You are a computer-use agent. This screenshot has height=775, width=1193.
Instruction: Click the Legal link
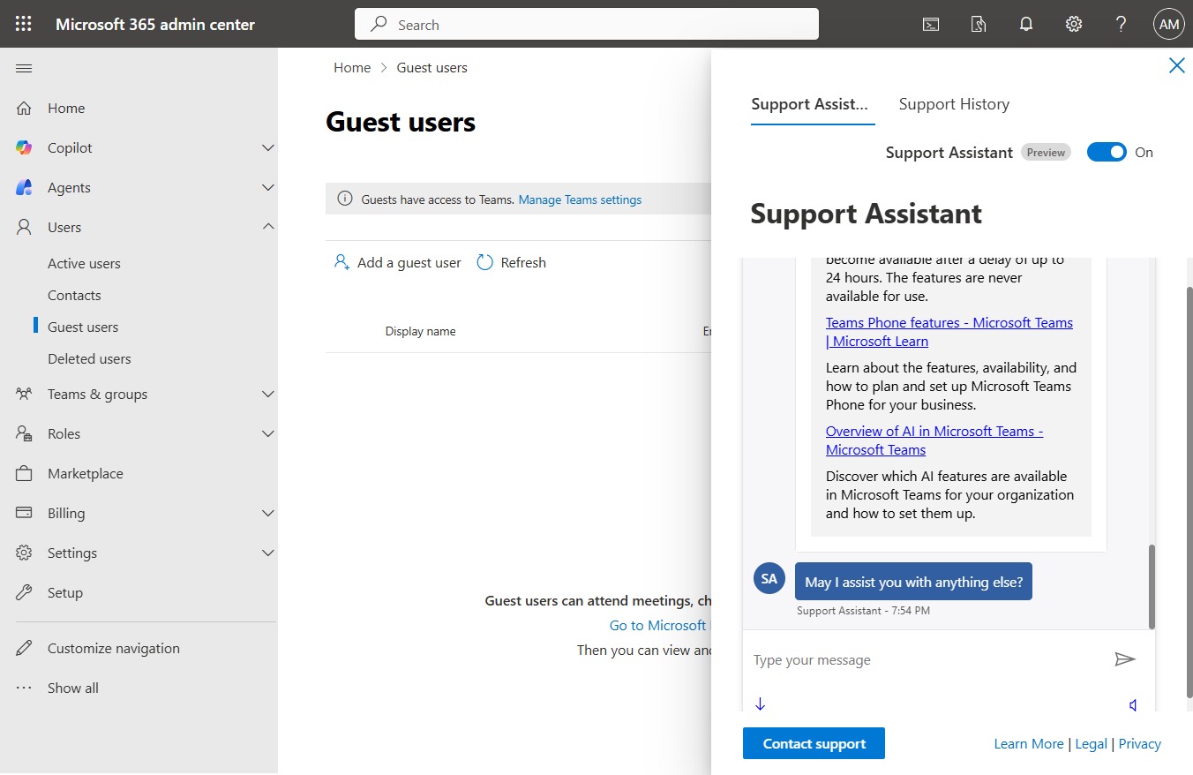click(x=1091, y=743)
